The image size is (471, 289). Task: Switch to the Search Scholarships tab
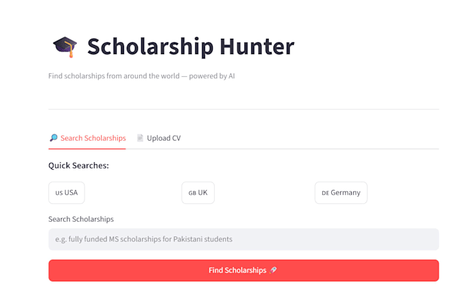(87, 138)
